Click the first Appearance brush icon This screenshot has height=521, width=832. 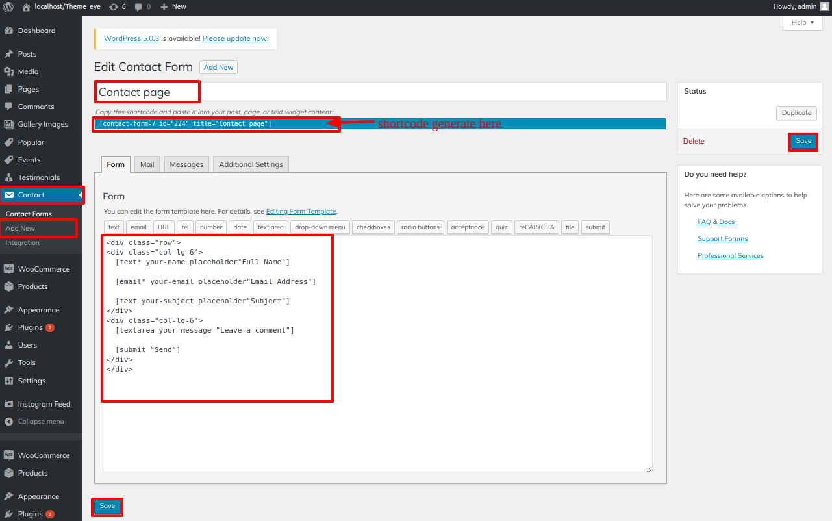8,310
